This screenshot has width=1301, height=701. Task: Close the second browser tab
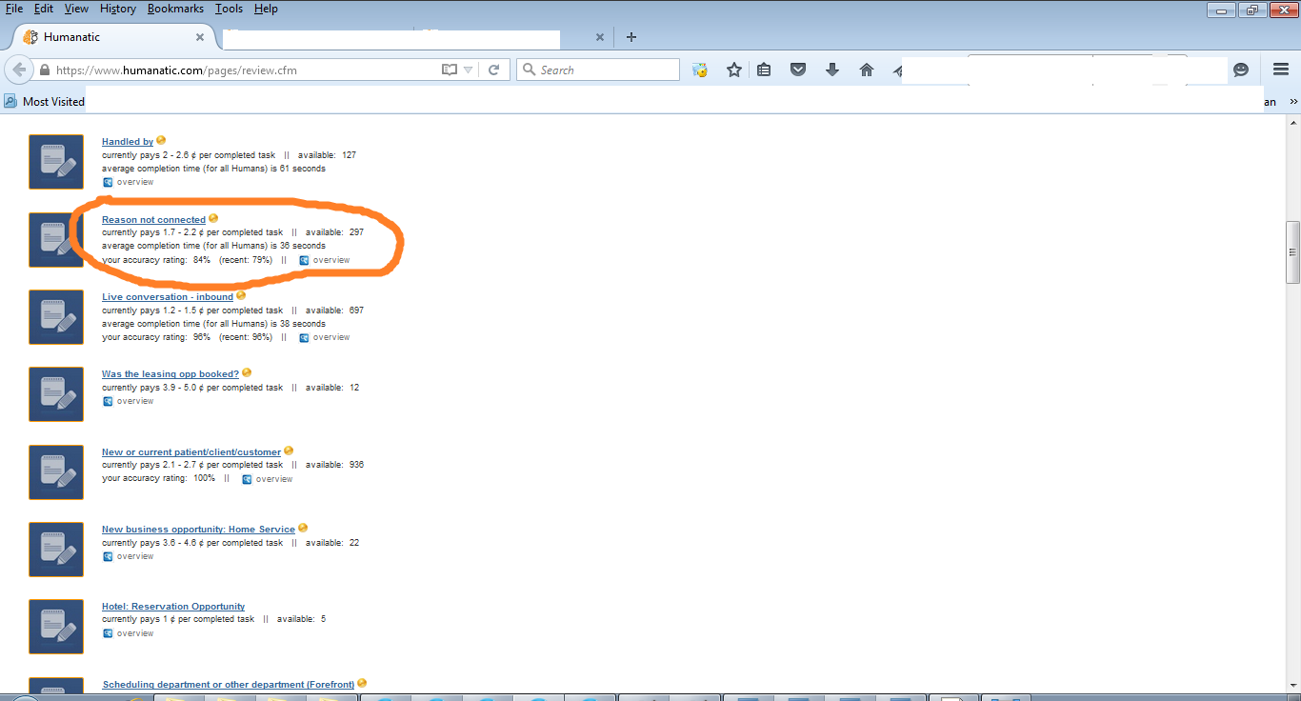tap(600, 37)
